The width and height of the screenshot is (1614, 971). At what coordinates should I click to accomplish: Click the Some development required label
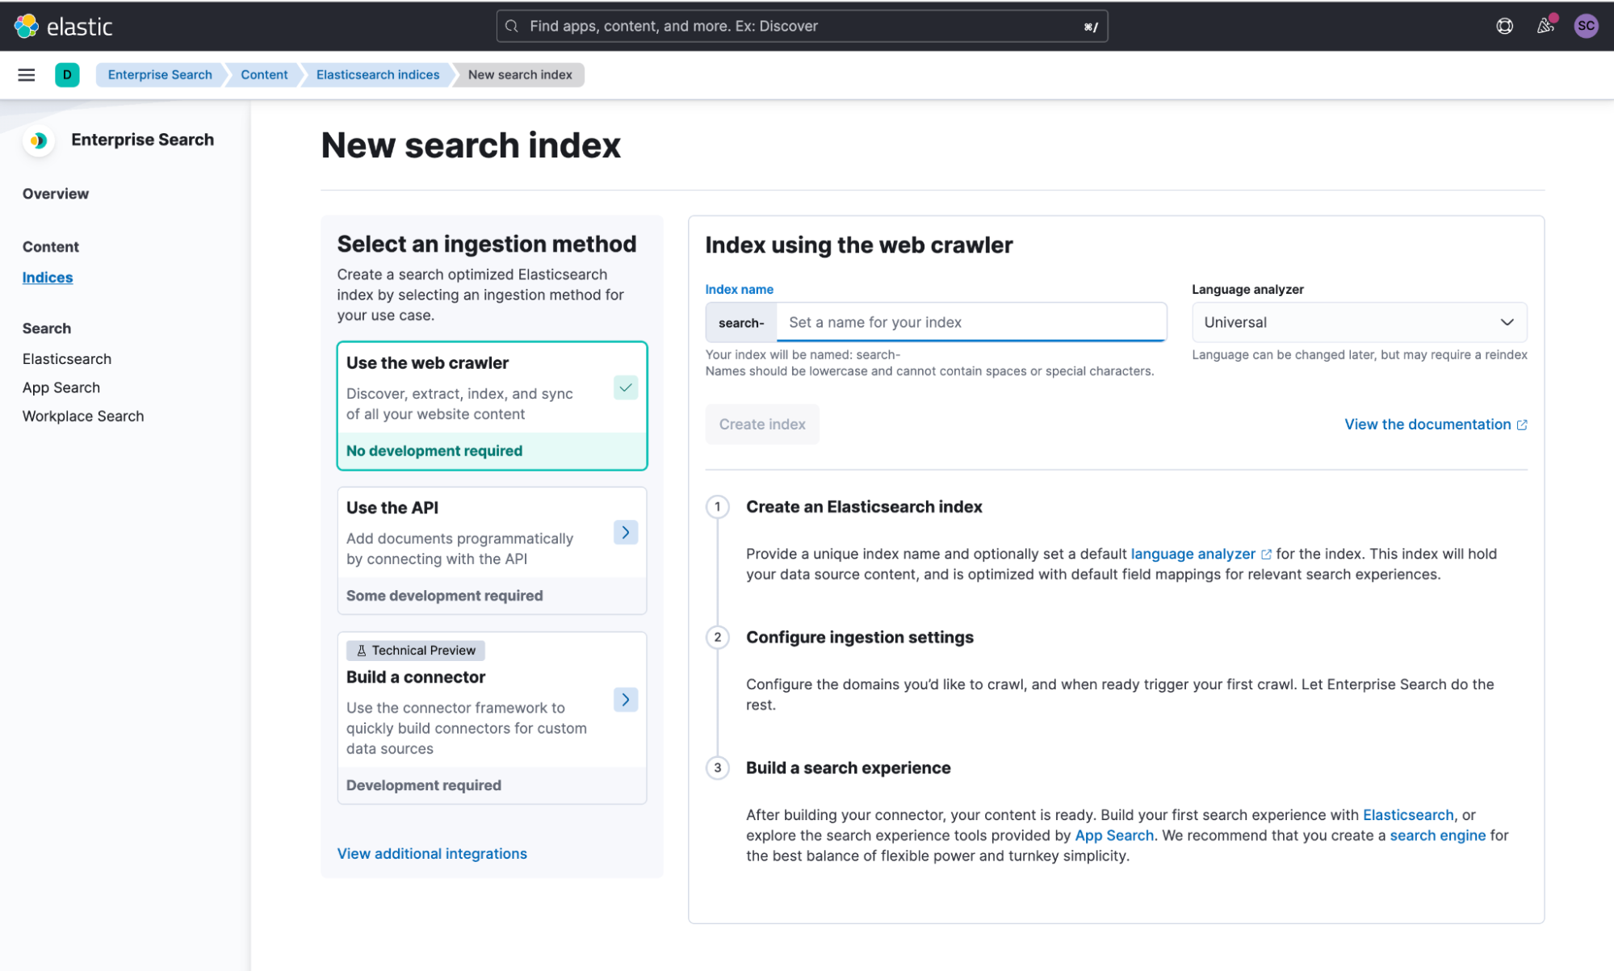(445, 596)
